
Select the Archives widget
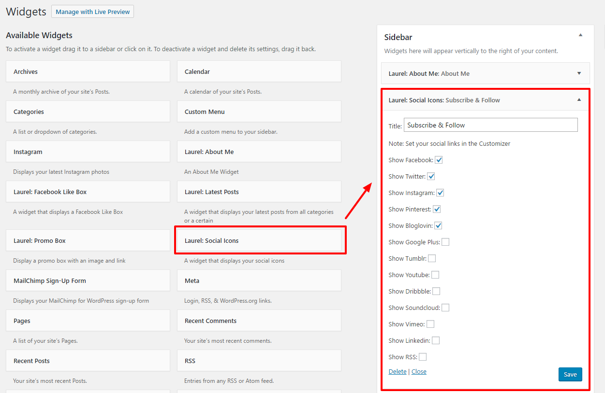pyautogui.click(x=88, y=71)
